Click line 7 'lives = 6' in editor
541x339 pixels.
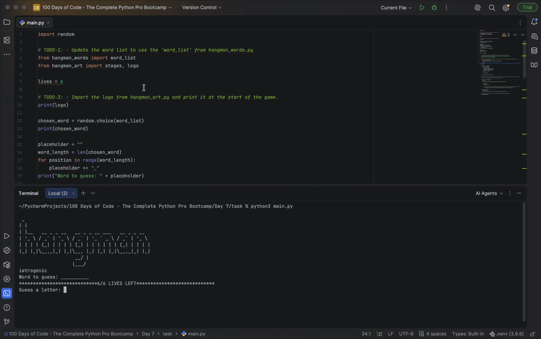pos(50,81)
